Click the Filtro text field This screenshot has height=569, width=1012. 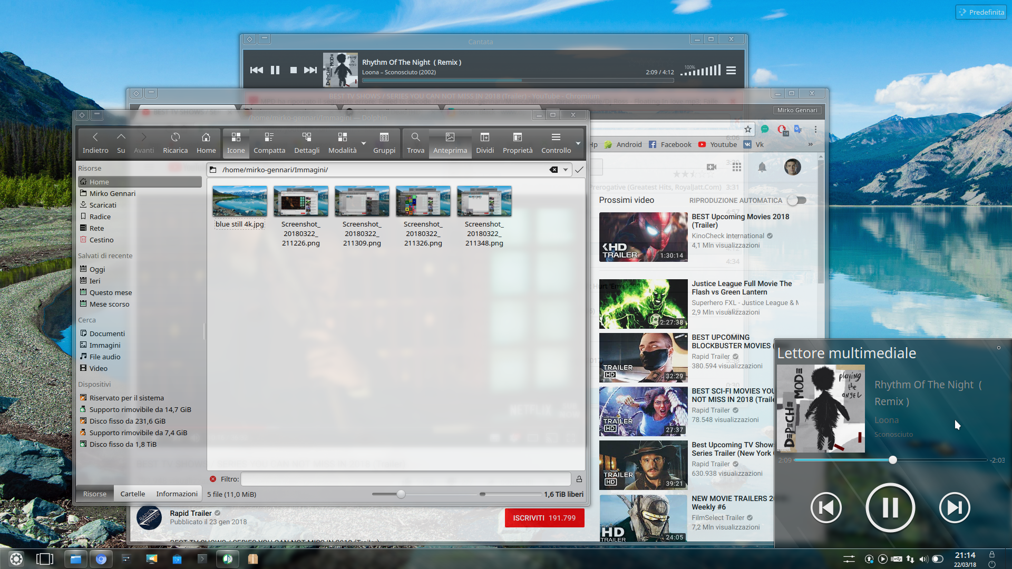(406, 479)
